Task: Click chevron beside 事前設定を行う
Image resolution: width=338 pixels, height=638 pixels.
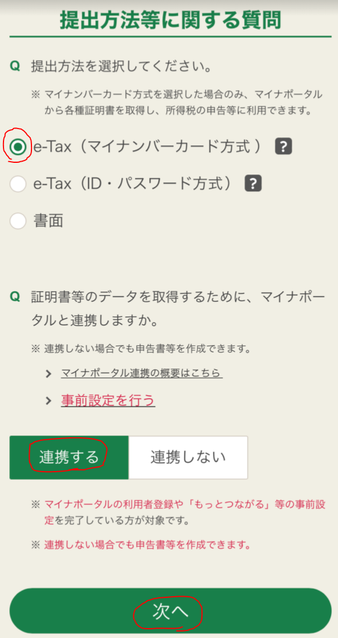Action: (x=48, y=401)
